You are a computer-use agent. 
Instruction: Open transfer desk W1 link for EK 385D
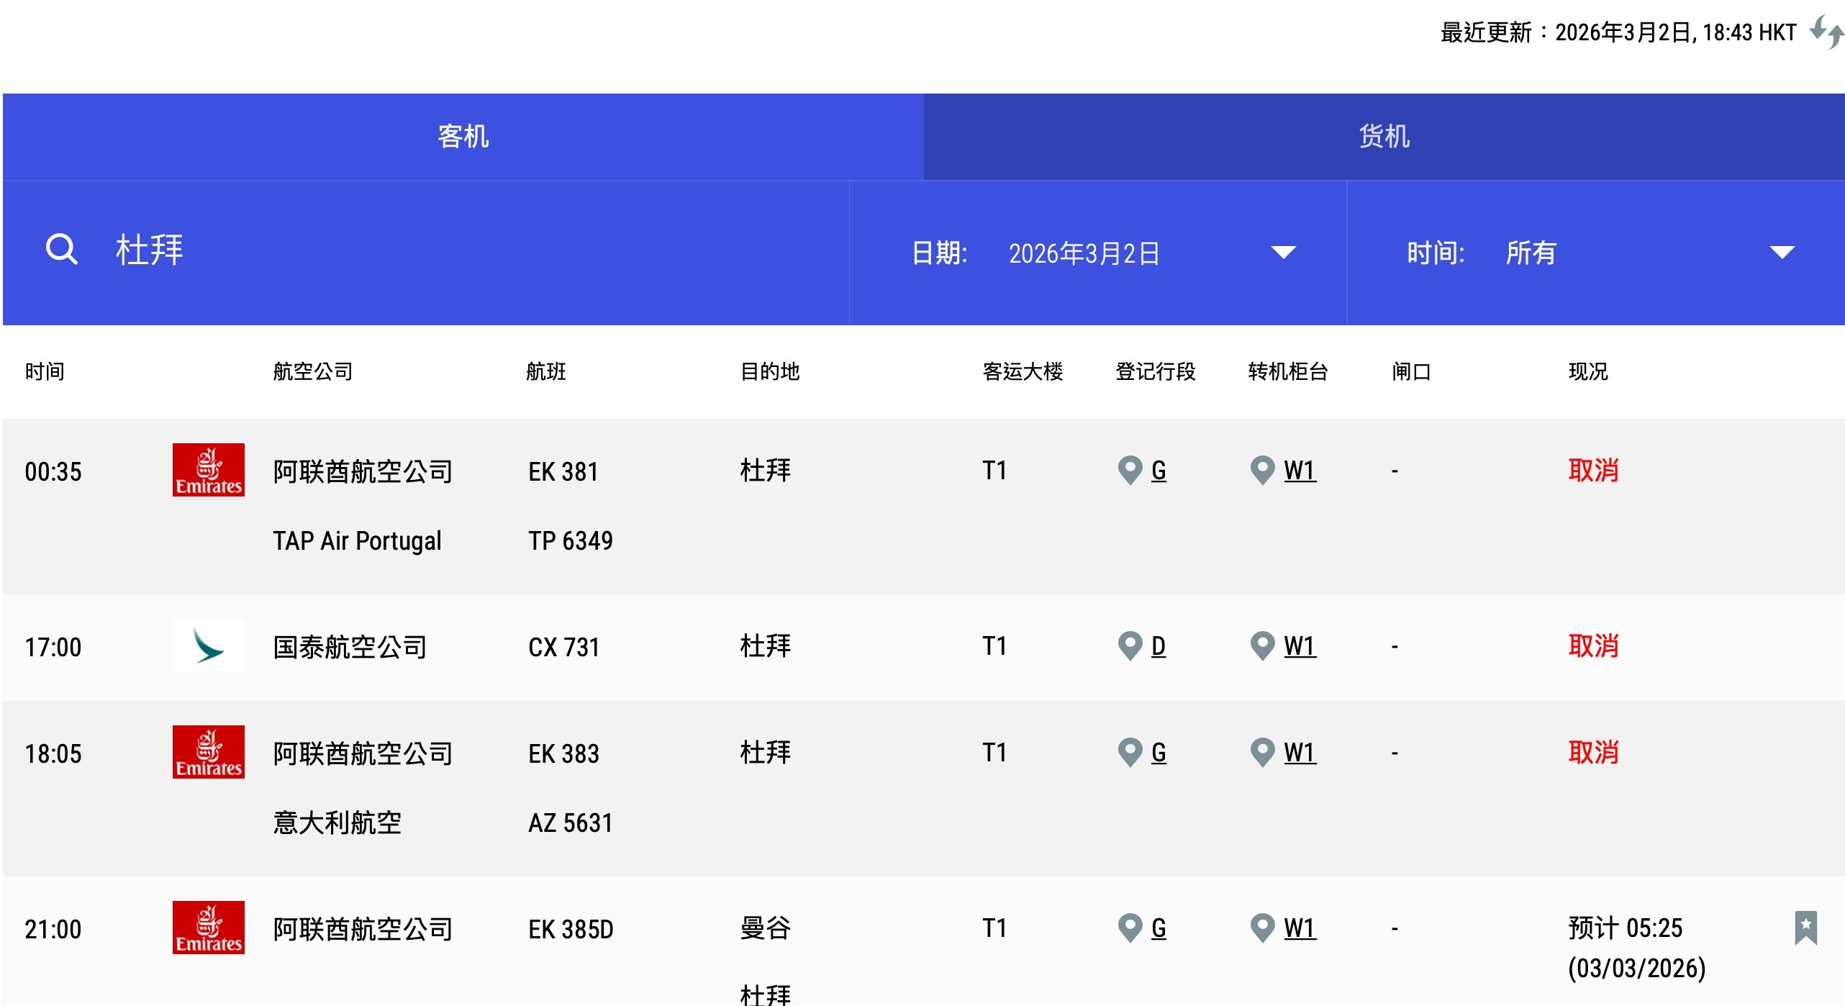click(x=1300, y=928)
